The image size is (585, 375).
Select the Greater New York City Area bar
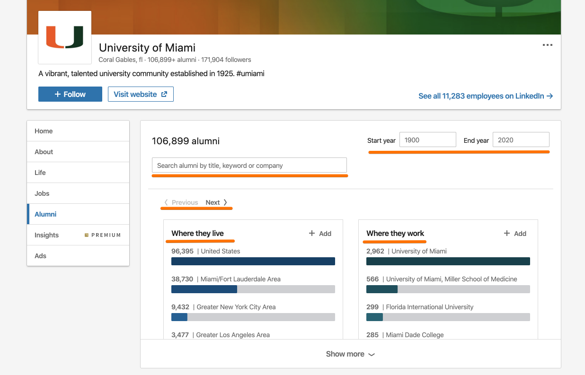253,317
